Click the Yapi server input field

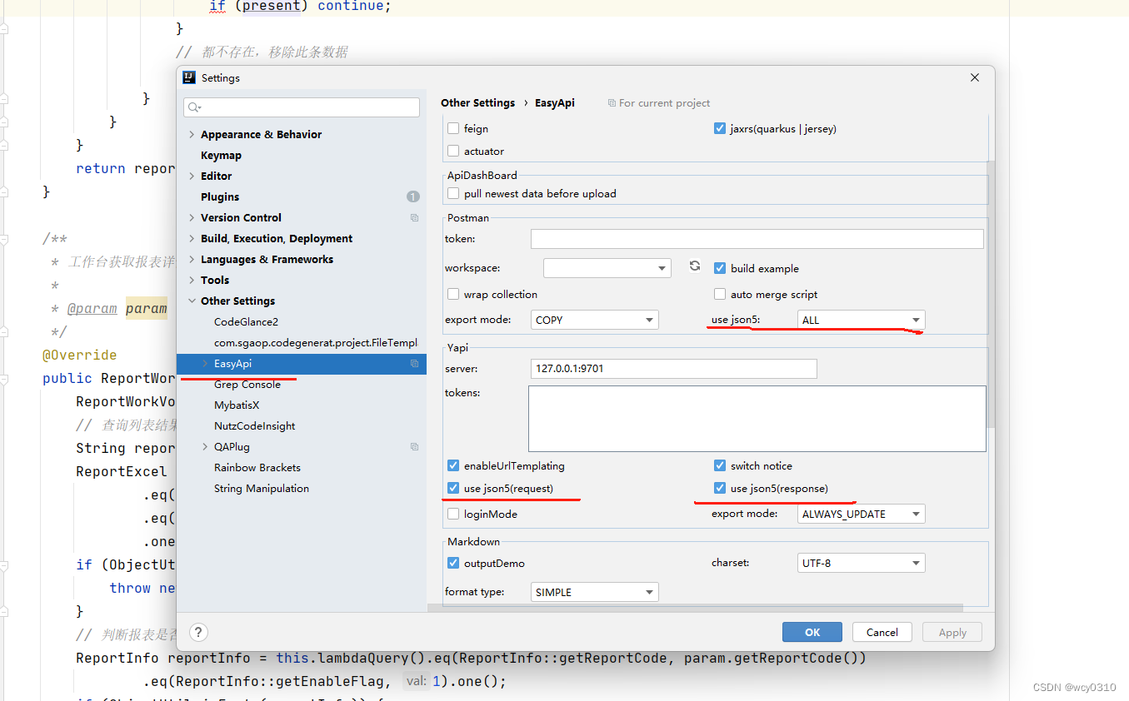coord(674,369)
